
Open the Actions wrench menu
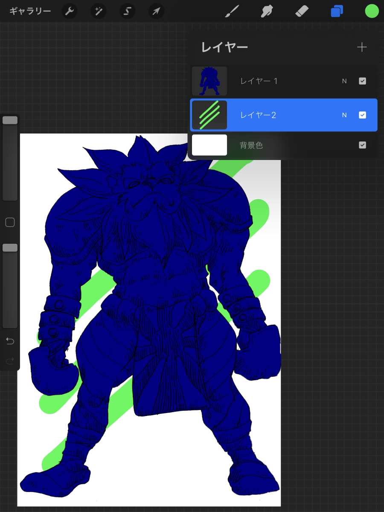pos(70,11)
